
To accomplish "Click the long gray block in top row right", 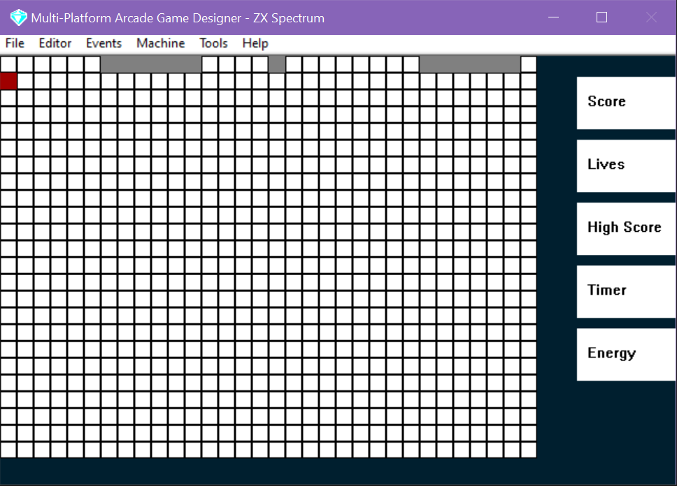I will coord(470,64).
